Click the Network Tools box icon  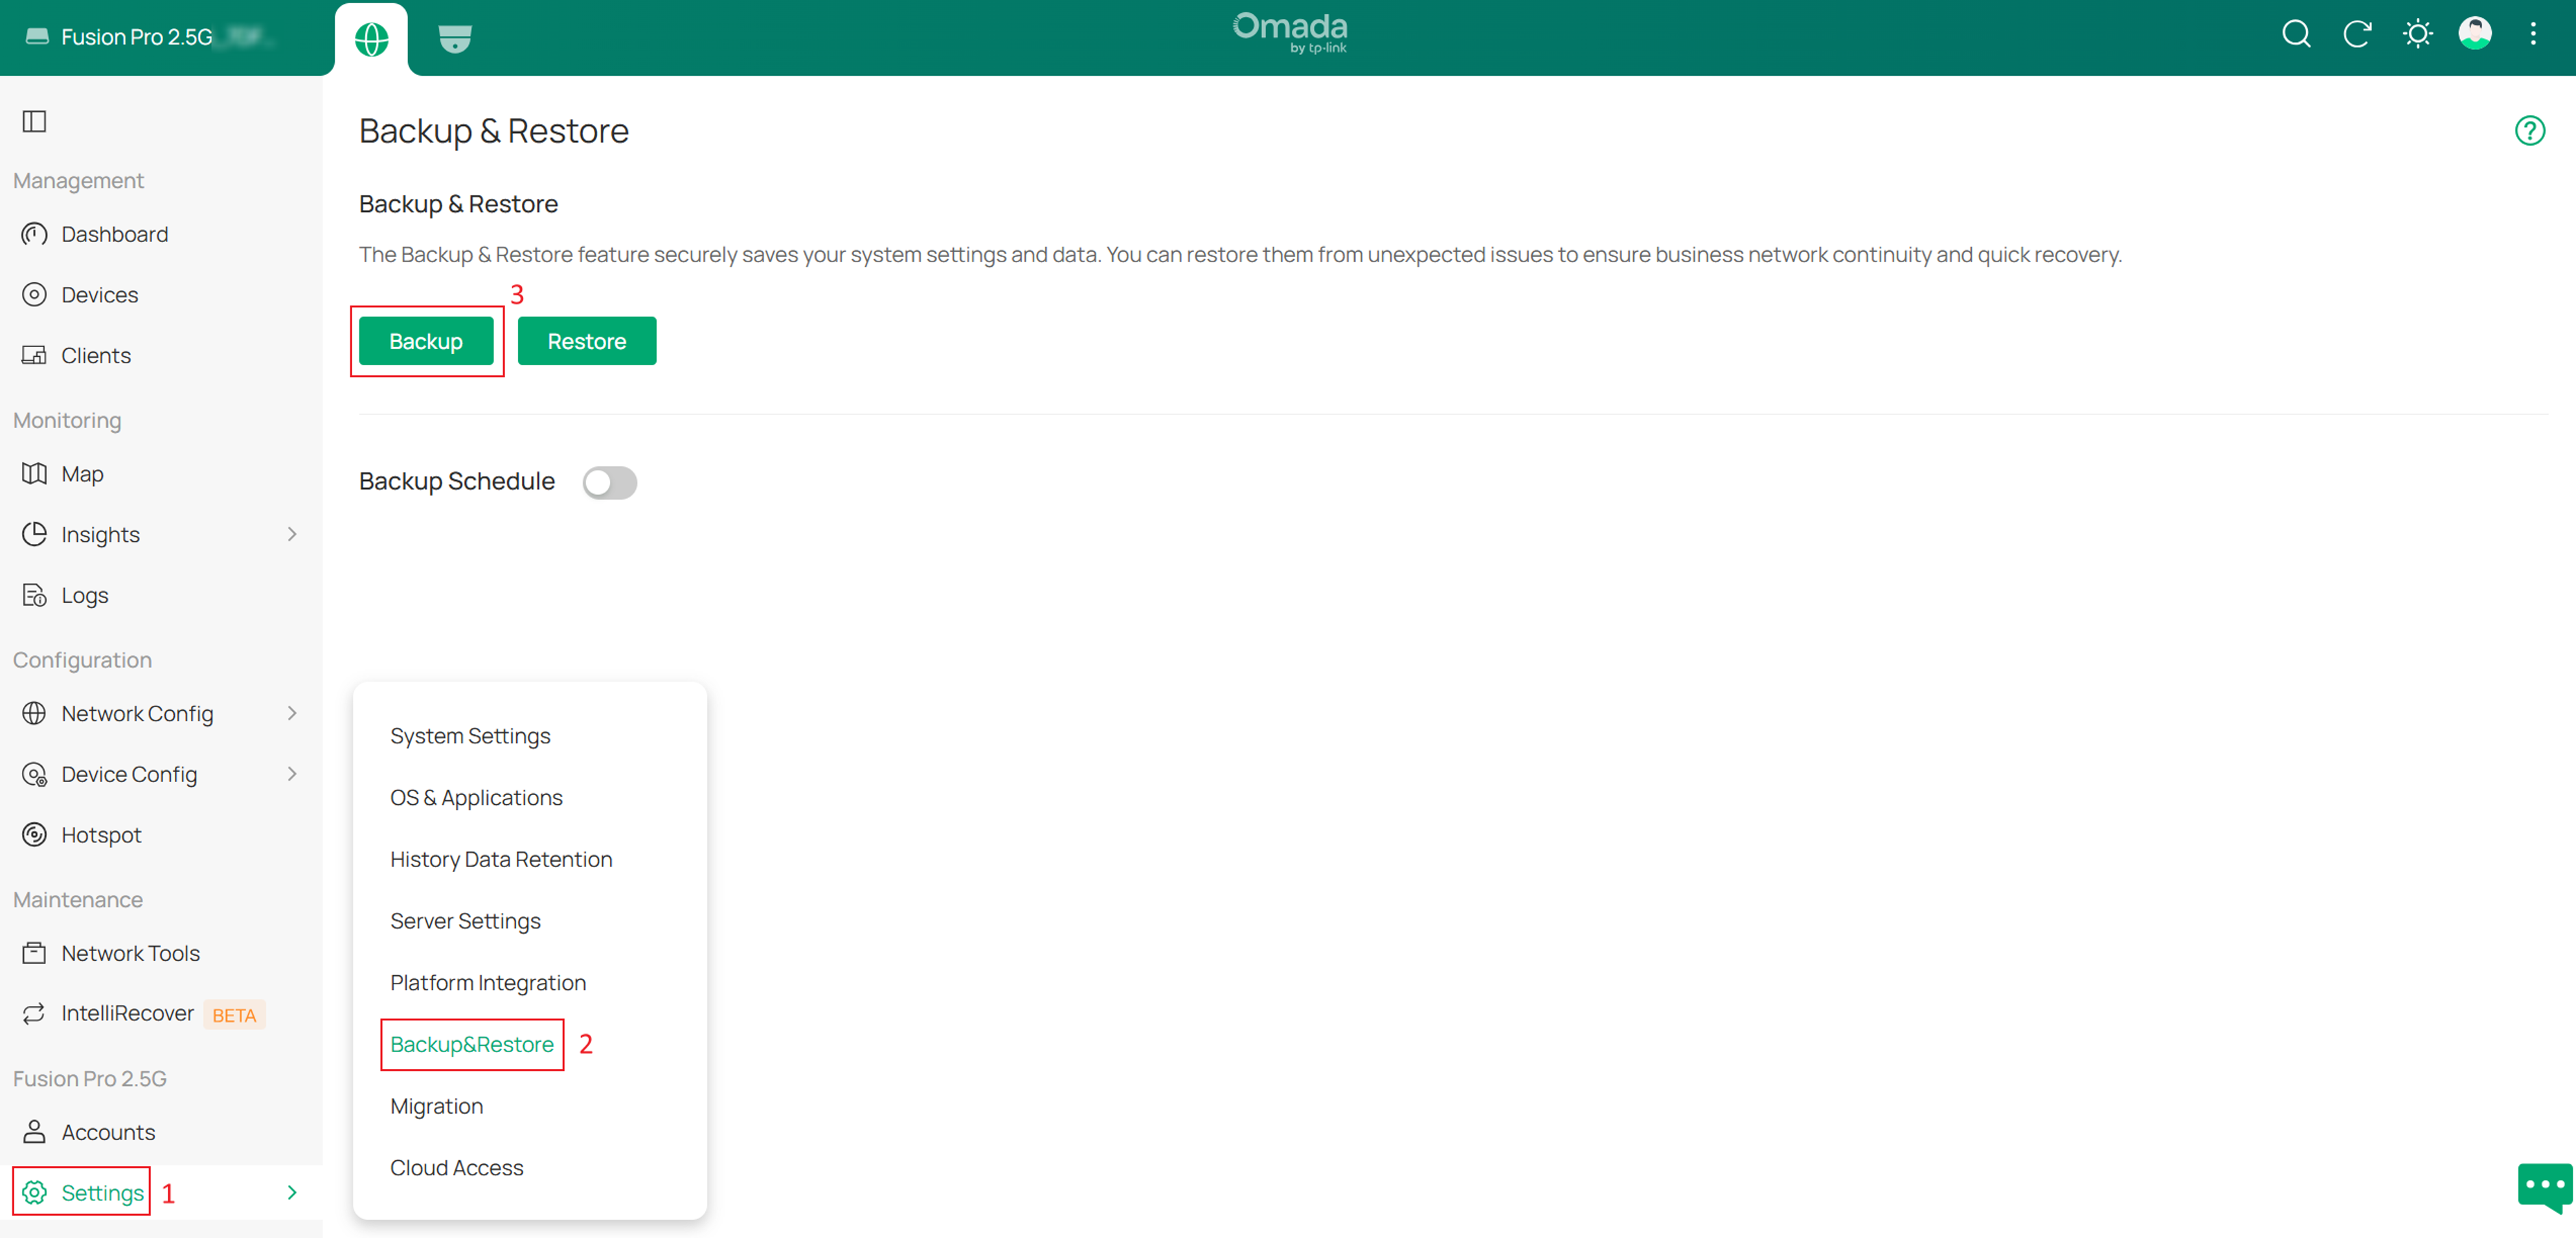point(35,953)
